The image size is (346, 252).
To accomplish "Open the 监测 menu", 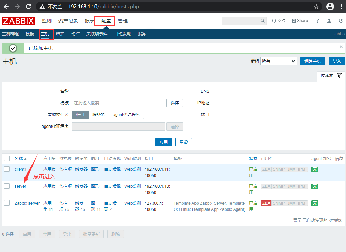I will point(47,21).
